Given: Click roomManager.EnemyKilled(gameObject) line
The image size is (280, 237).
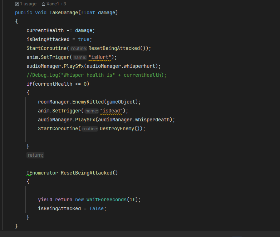Looking at the screenshot, I should (x=89, y=102).
